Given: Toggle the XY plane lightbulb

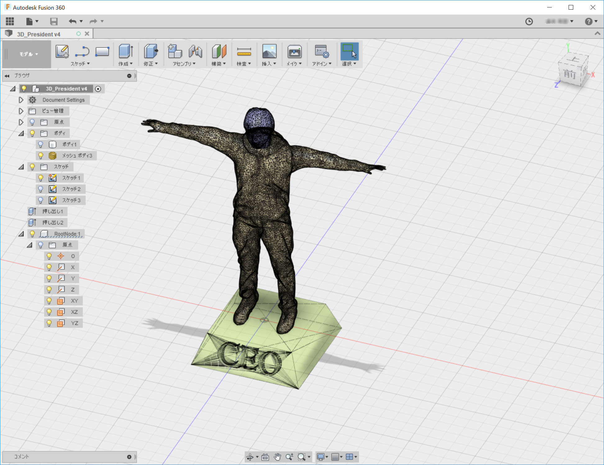Looking at the screenshot, I should pyautogui.click(x=49, y=301).
